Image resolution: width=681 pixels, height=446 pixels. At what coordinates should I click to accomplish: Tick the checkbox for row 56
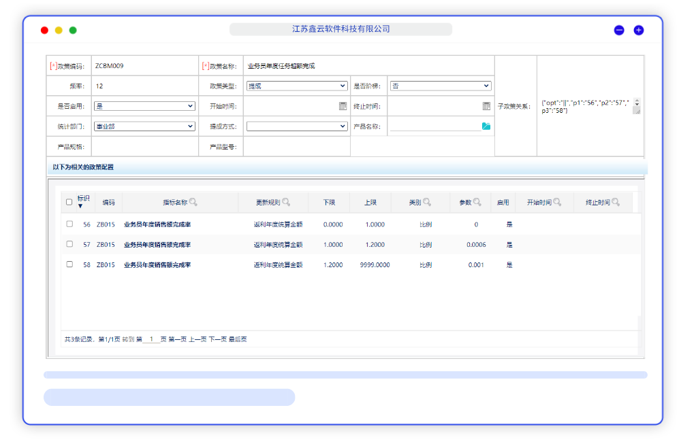(69, 224)
